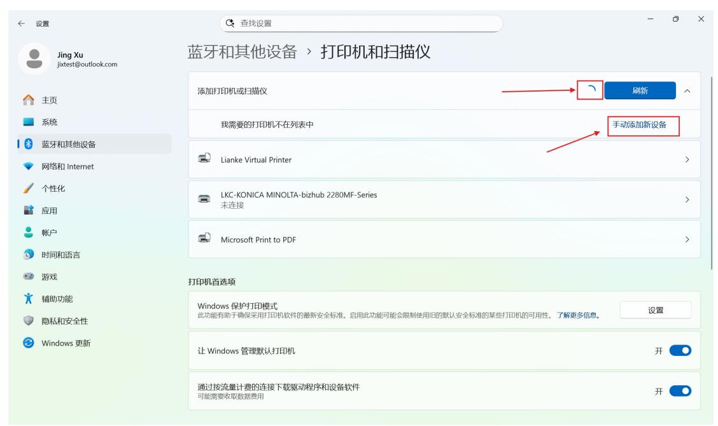Image resolution: width=718 pixels, height=426 pixels.
Task: Click the 系统 monitor icon
Action: click(x=29, y=122)
